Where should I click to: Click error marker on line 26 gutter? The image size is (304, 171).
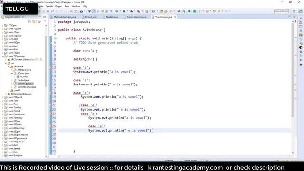(51, 126)
